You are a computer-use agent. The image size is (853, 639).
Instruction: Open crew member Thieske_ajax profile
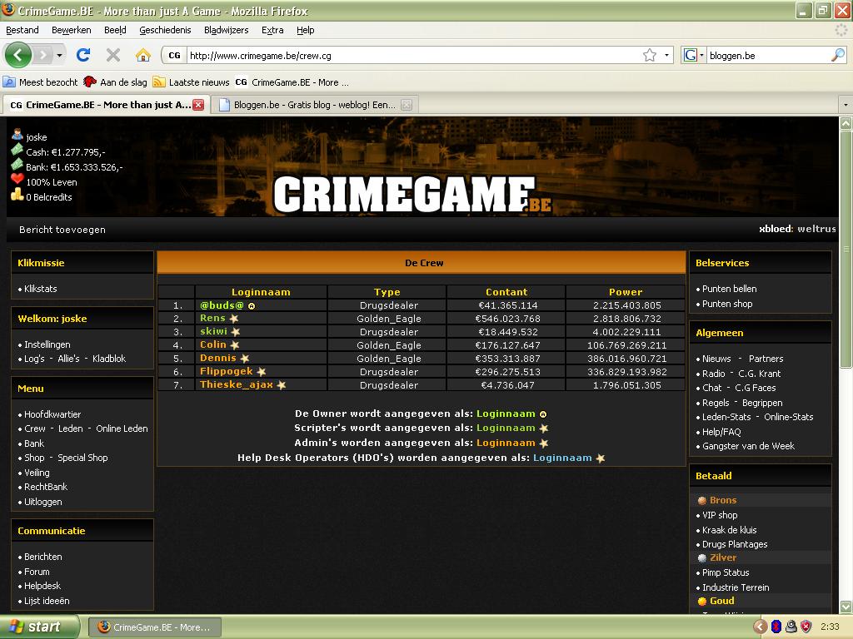coord(236,384)
